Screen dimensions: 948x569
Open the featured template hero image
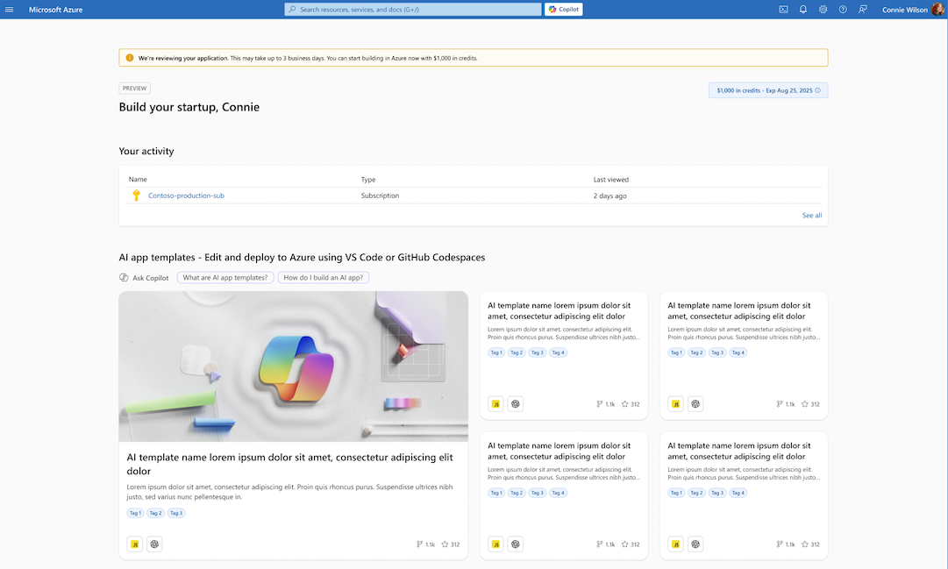pyautogui.click(x=293, y=366)
